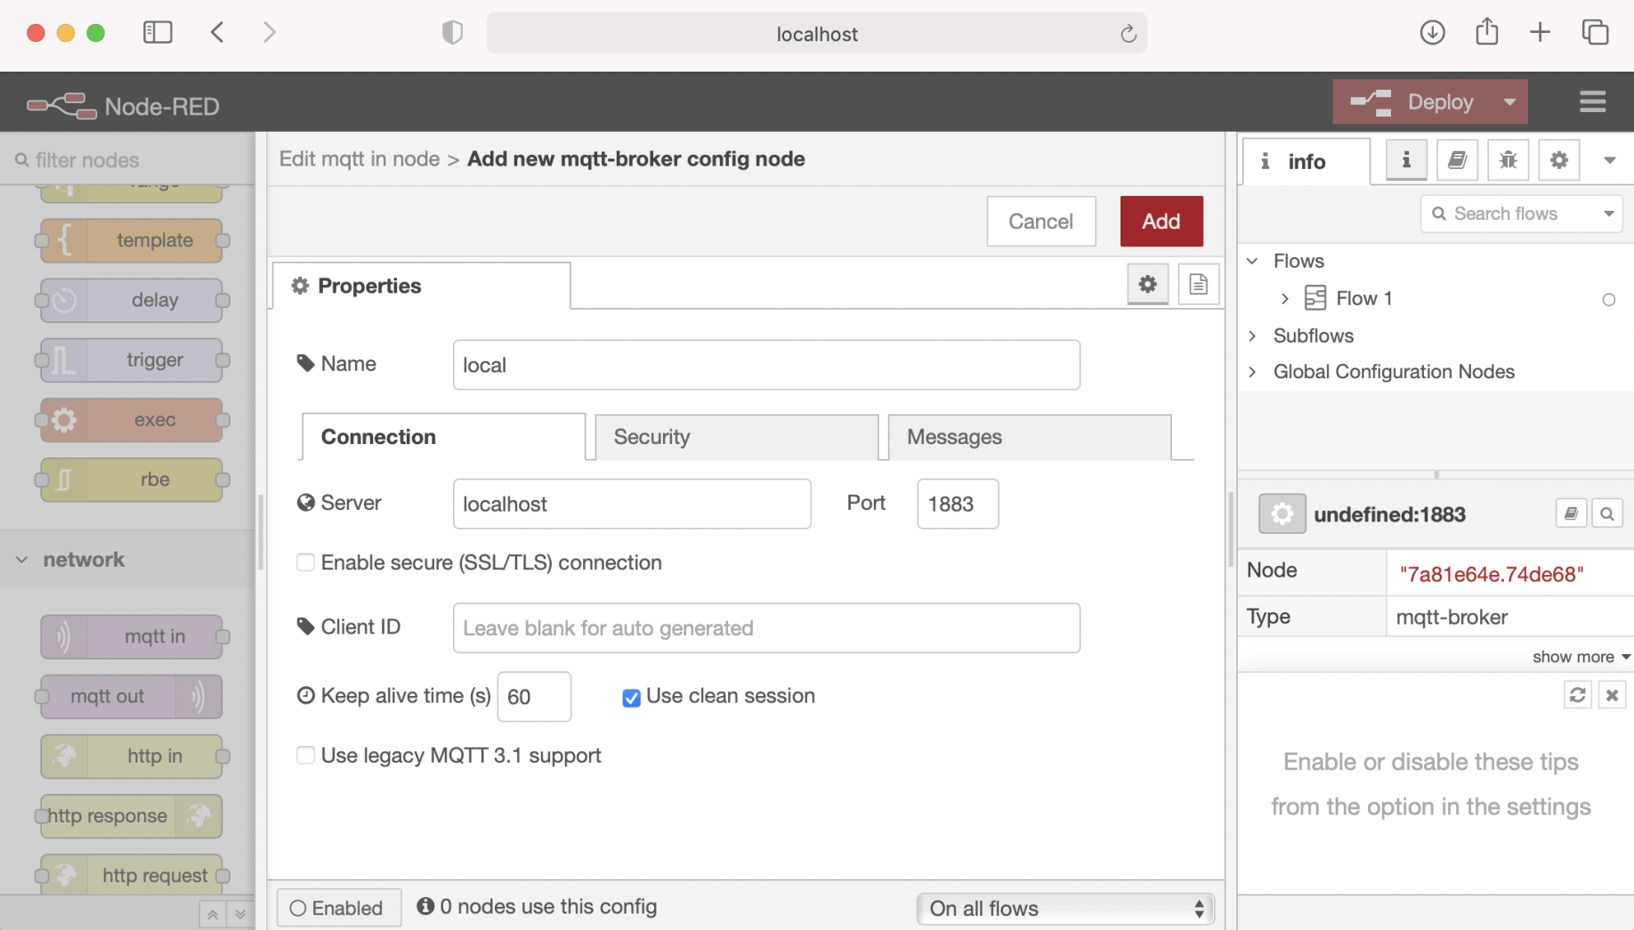Search for the undefined:1883 node using magnifier
Screen dimensions: 1634x930
[x=1606, y=514]
